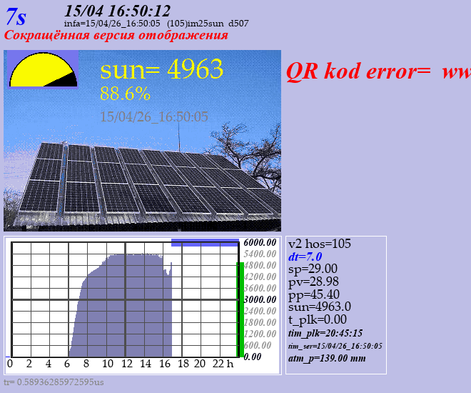
Task: Click the 6000.00 axis label
Action: pos(260,242)
